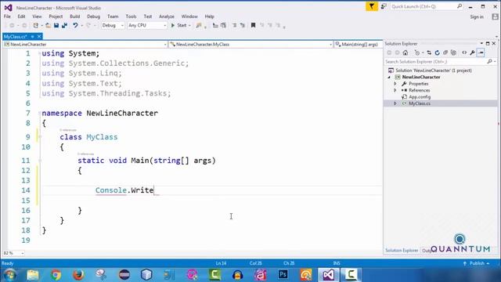501x282 pixels.
Task: Refresh the Solution Explorer
Action: (x=437, y=52)
